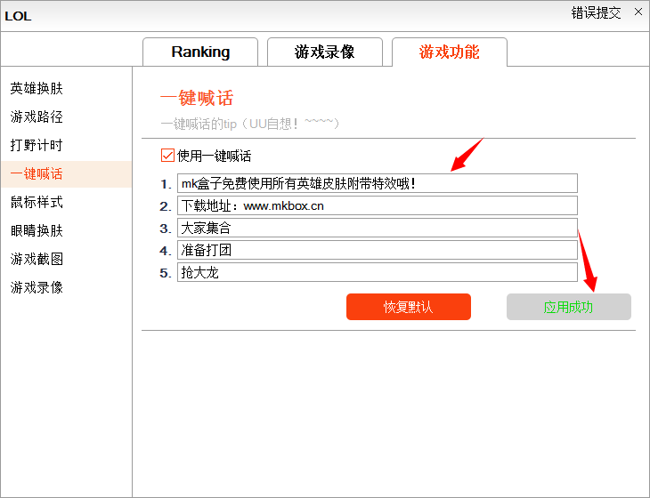Select 眼睛换肤 in the left panel
This screenshot has height=498, width=650.
(37, 231)
